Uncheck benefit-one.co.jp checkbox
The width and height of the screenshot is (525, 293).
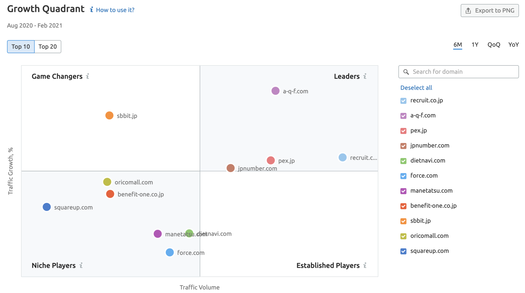(x=403, y=206)
